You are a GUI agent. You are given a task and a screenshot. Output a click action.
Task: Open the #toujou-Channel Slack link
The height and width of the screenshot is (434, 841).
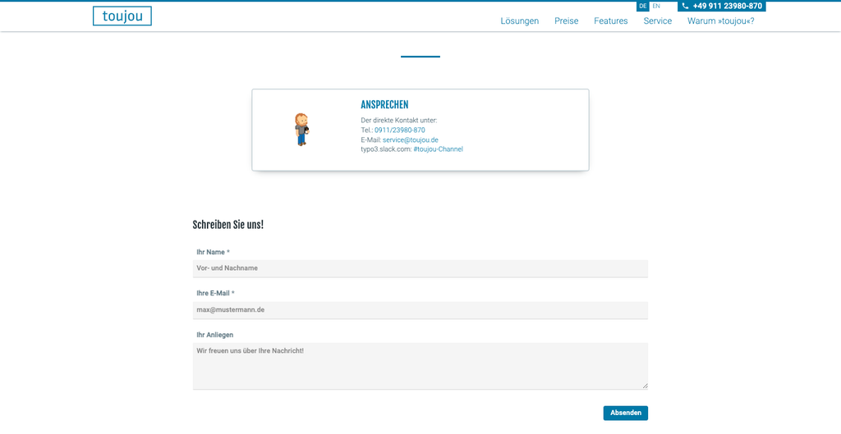tap(438, 149)
